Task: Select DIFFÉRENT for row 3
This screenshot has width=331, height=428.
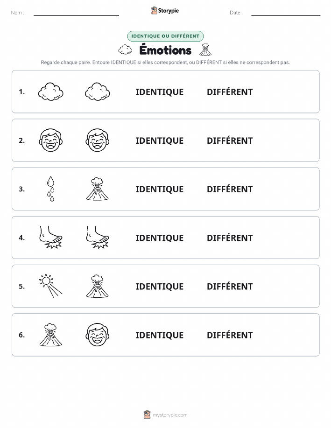Action: pos(230,189)
